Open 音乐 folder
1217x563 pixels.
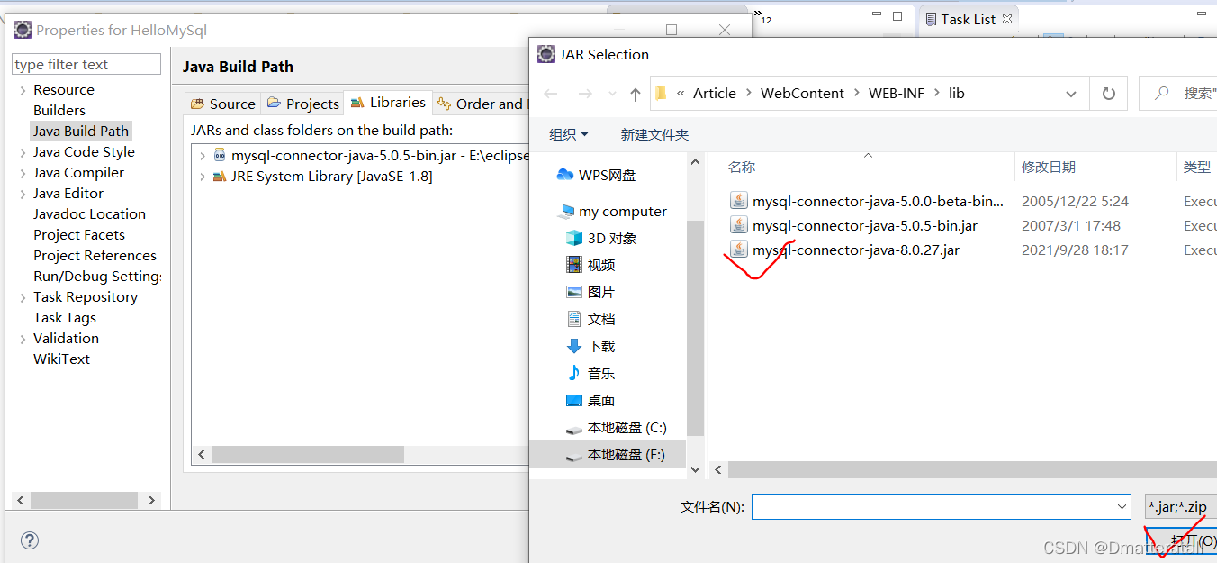coord(590,373)
